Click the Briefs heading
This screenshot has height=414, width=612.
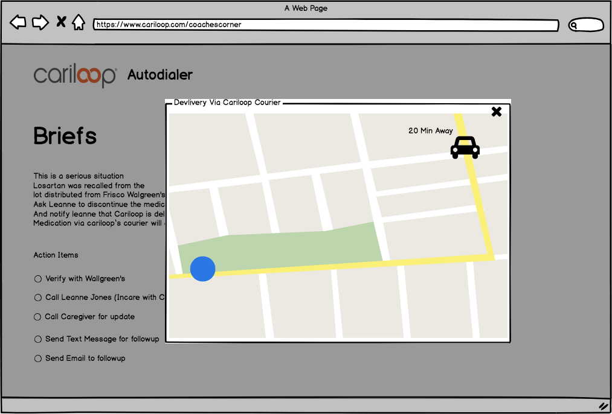[65, 136]
